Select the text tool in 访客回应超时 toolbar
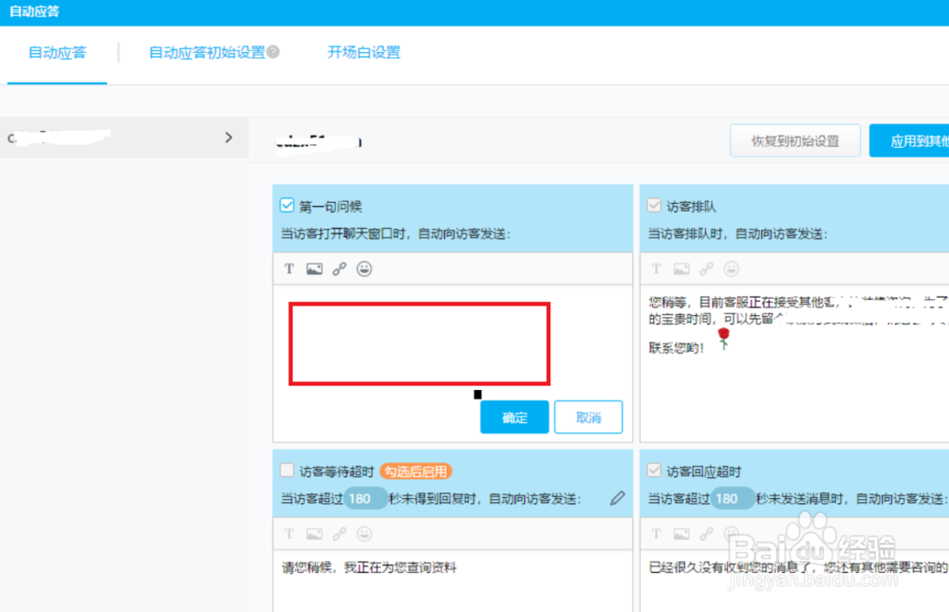949x612 pixels. [x=656, y=533]
